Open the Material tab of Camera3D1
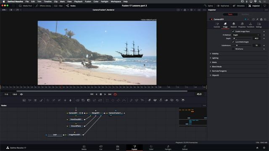This screenshot has height=151, width=269. point(234,25)
